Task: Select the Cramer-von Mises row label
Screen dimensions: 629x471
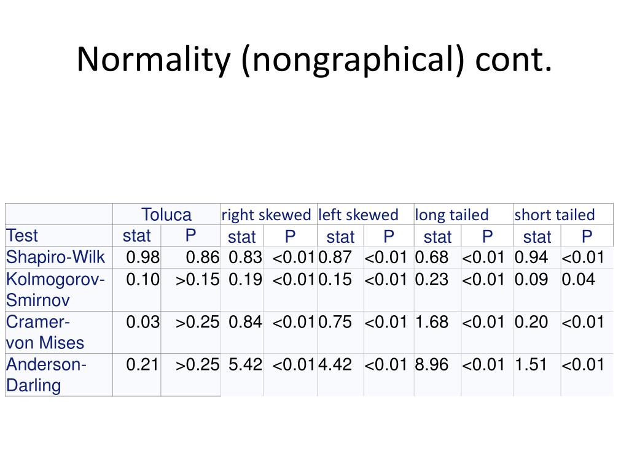Action: pos(45,332)
